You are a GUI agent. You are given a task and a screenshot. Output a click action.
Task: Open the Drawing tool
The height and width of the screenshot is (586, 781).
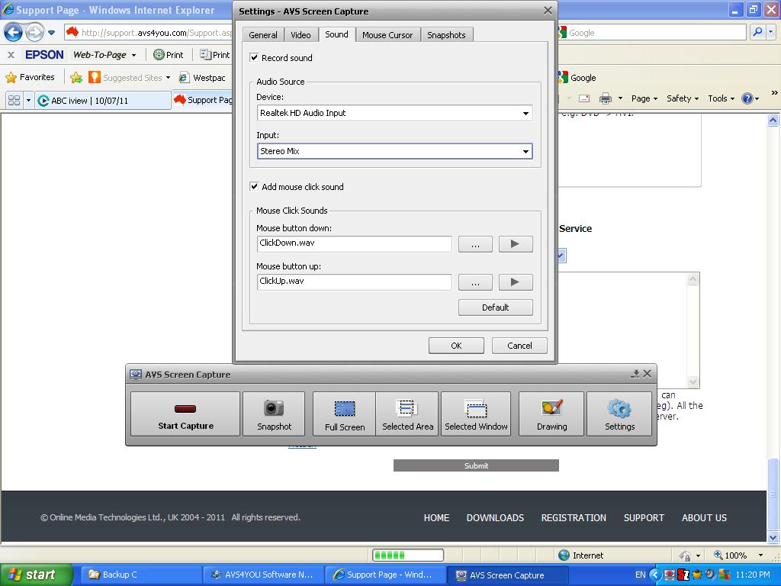coord(551,414)
